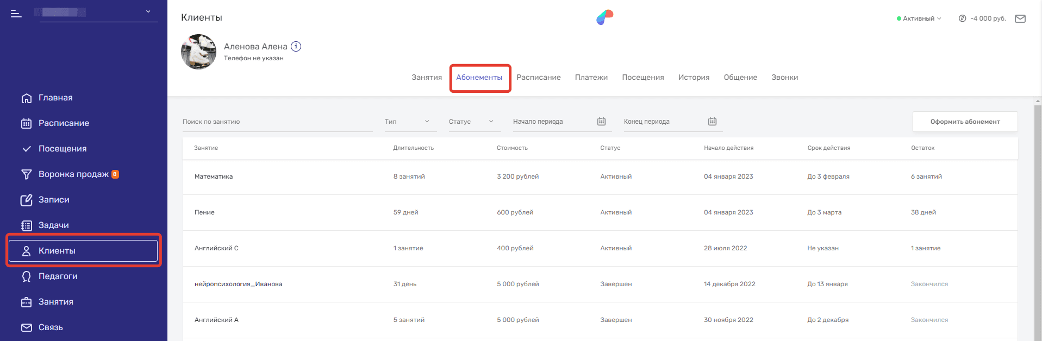Screen dimensions: 1042x341
Task: Open messages via envelope icon in header
Action: click(1020, 18)
